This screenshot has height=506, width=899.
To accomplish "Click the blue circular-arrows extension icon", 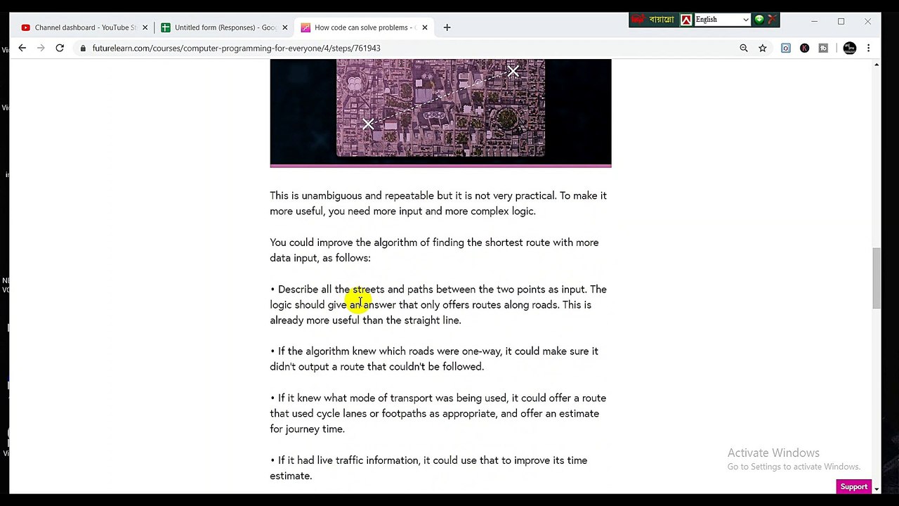I will pos(786,48).
